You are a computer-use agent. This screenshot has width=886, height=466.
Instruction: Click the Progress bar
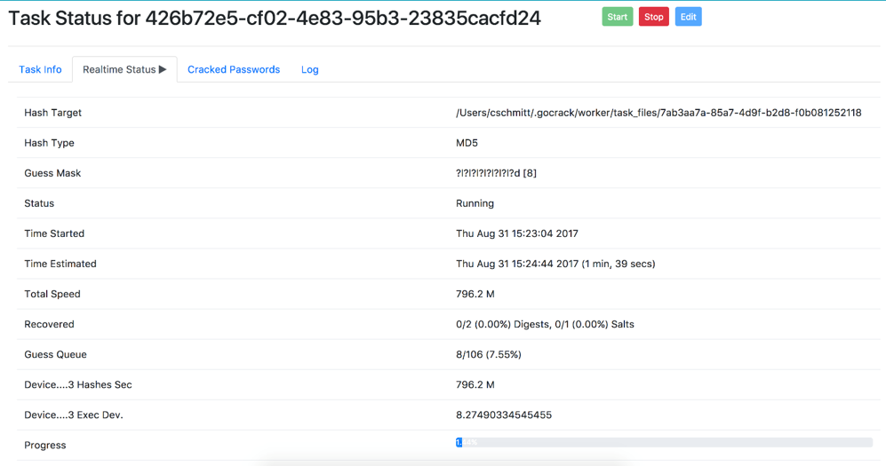tap(663, 442)
